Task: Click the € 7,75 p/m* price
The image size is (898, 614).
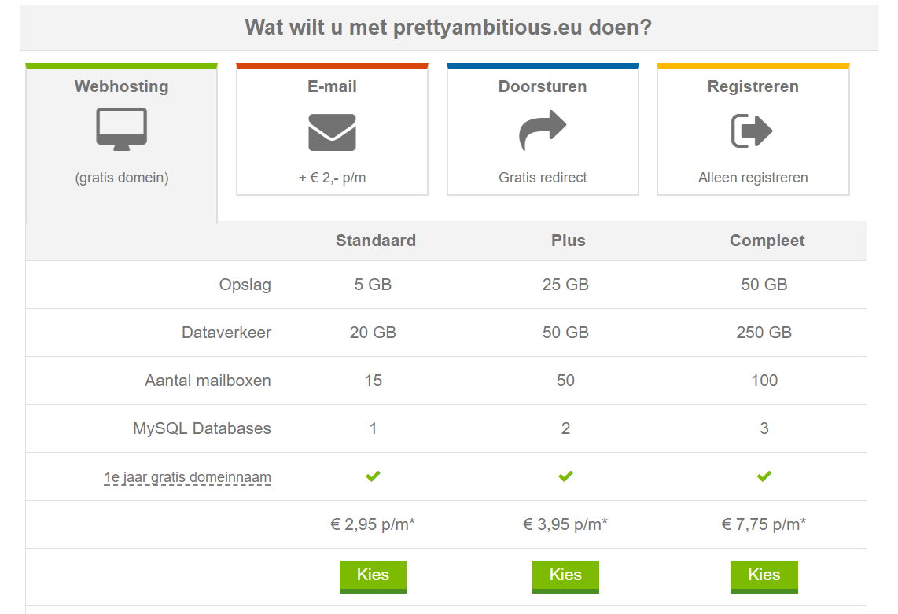Action: click(x=764, y=524)
